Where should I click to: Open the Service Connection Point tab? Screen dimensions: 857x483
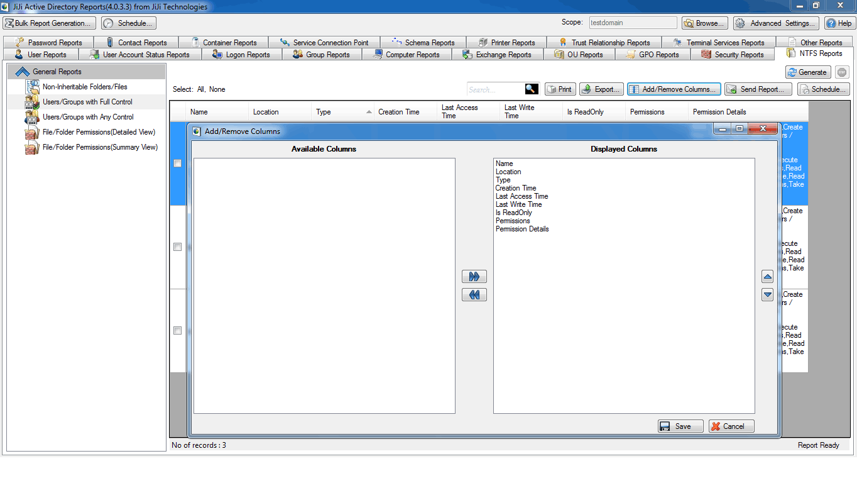click(324, 43)
